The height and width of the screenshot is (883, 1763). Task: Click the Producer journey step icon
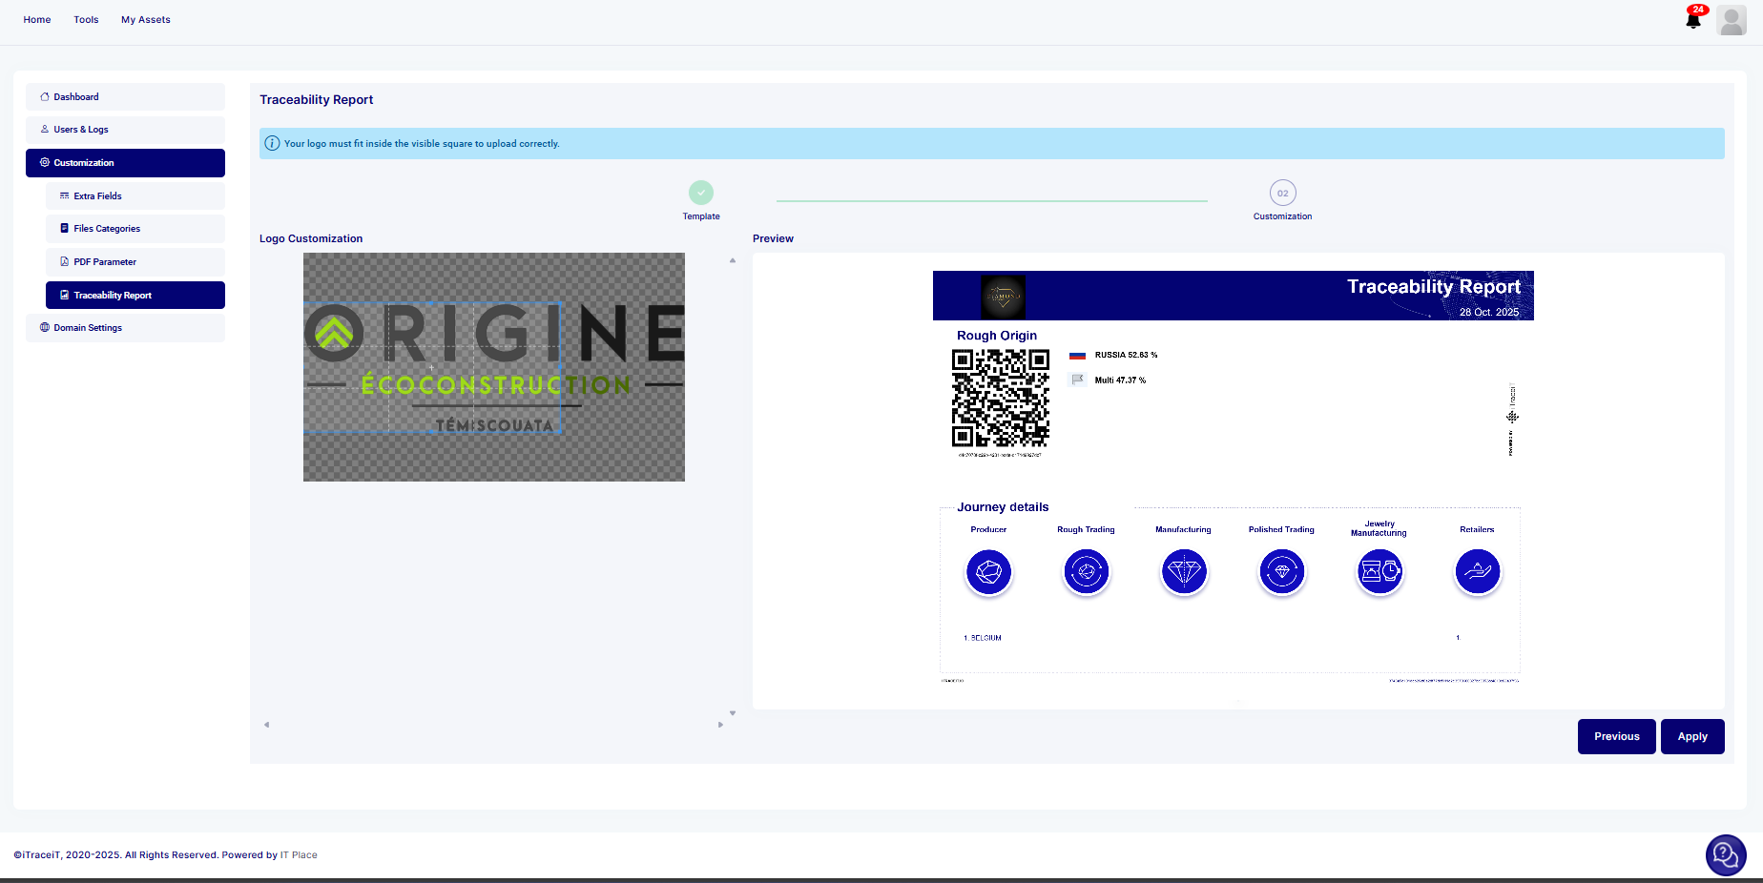[x=988, y=572]
